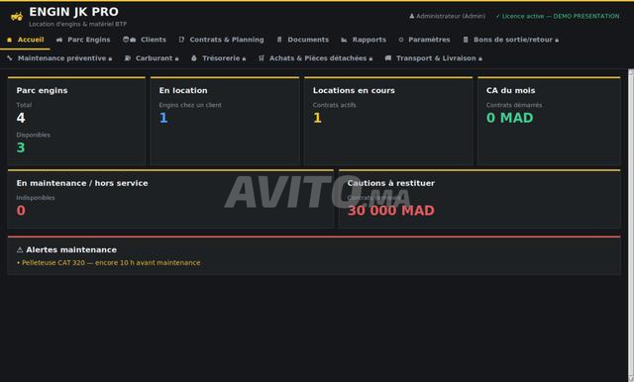Viewport: 634px width, 382px height.
Task: Click the En location card heading
Action: pyautogui.click(x=183, y=90)
